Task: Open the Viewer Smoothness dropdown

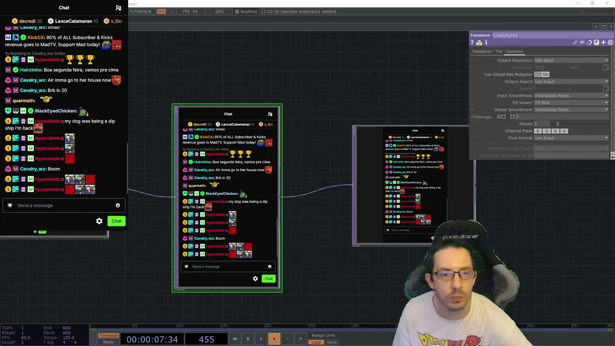Action: pyautogui.click(x=571, y=110)
